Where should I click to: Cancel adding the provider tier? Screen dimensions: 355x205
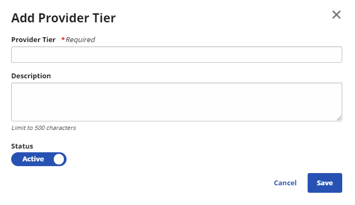click(285, 183)
